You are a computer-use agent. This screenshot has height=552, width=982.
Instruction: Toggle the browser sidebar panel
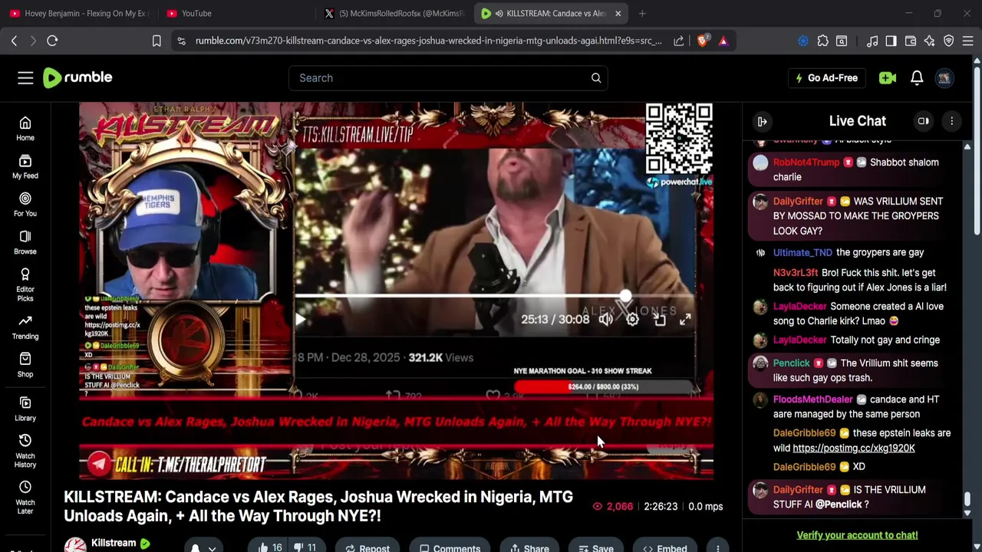tap(891, 41)
